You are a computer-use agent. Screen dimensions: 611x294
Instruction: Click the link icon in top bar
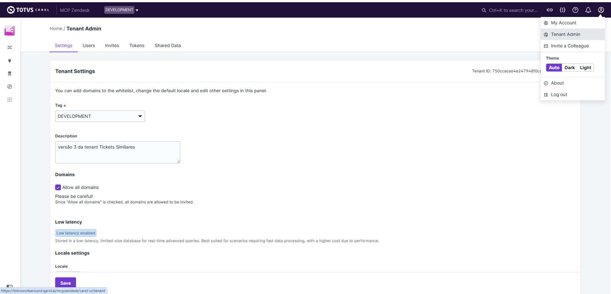[549, 10]
